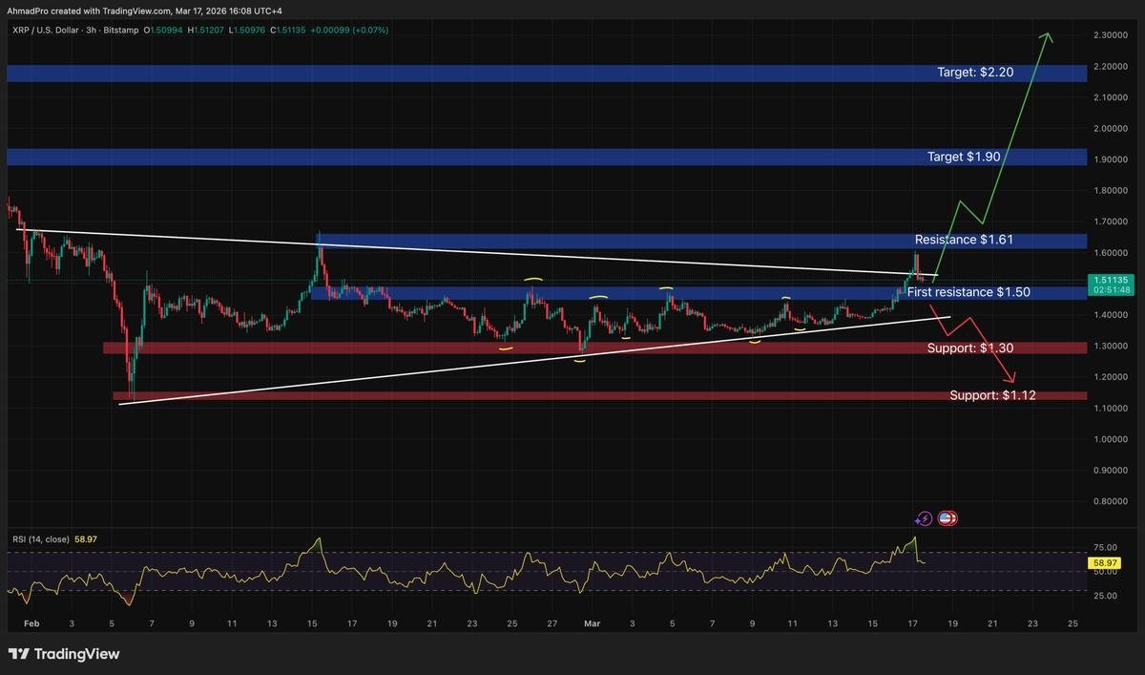Screen dimensions: 1145x675
Task: Click the 2.00000 level on price scale
Action: click(x=1113, y=128)
